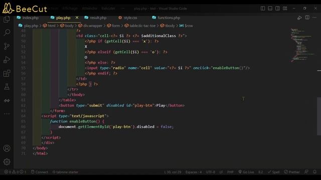Open the Explorer view in activity bar
Screen dimensions: 321x180
point(7,19)
